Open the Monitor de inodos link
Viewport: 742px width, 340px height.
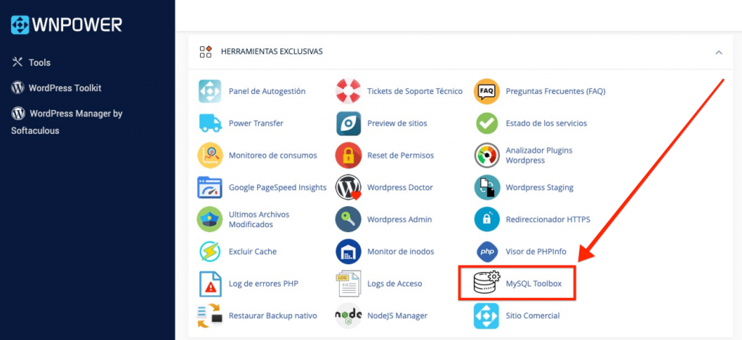(x=400, y=251)
